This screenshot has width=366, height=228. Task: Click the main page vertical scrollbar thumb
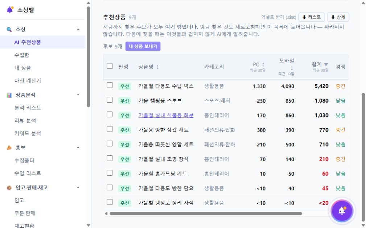[x=363, y=157]
